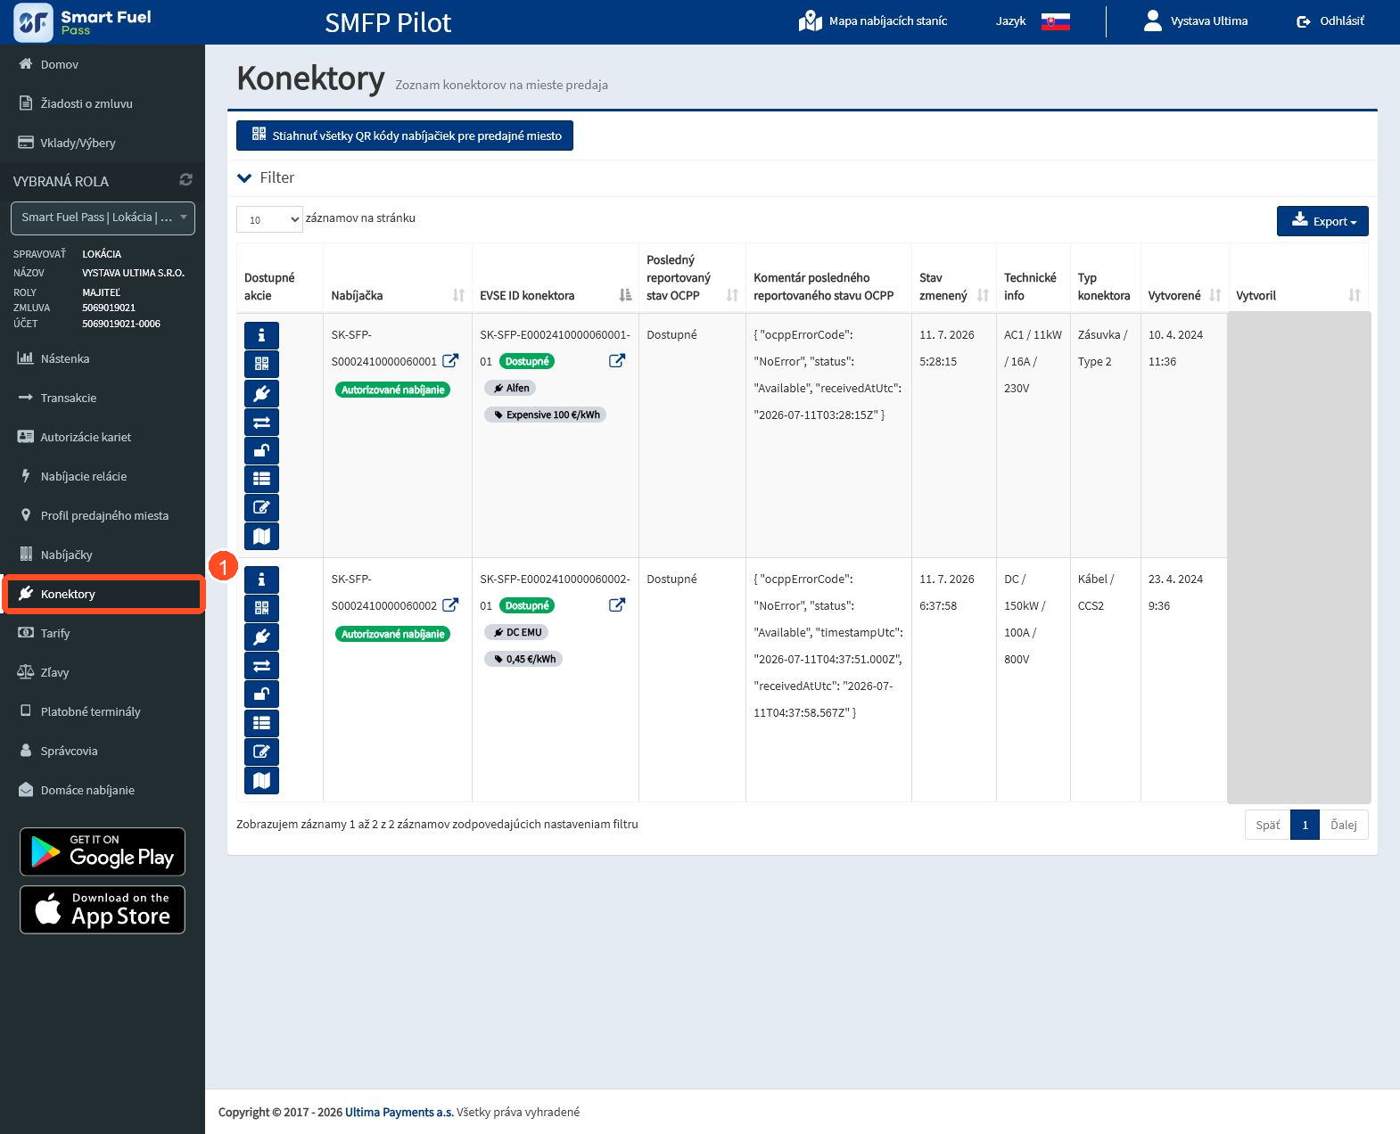Open QR code action for the second connector

(x=261, y=608)
